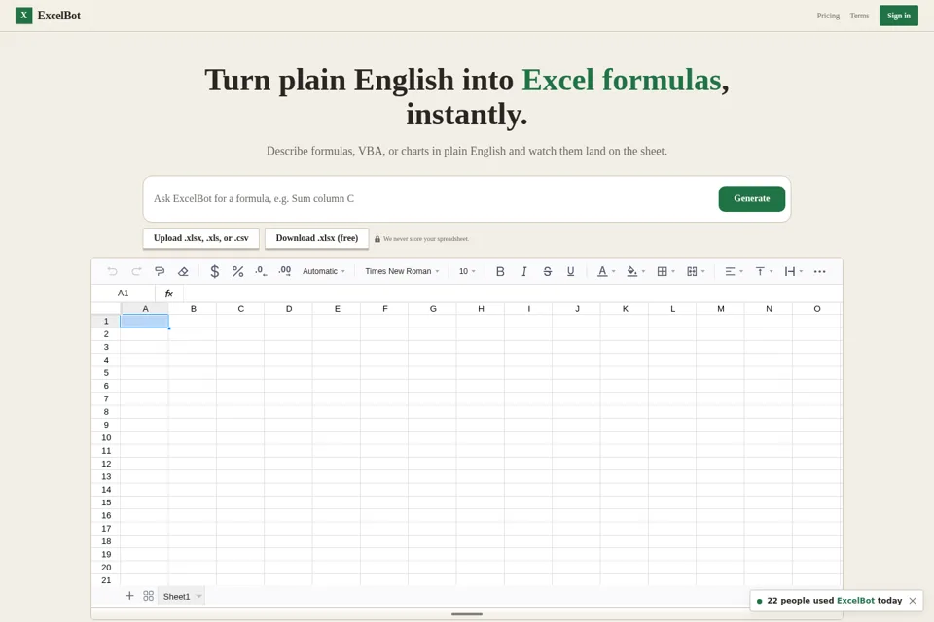Click the fx formula icon

point(168,294)
